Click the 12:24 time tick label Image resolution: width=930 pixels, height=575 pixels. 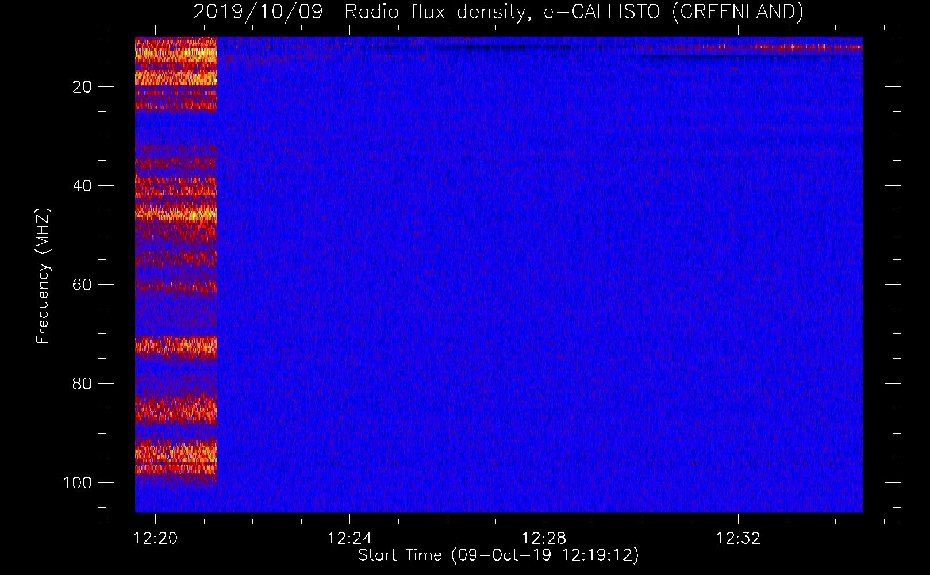(x=350, y=539)
